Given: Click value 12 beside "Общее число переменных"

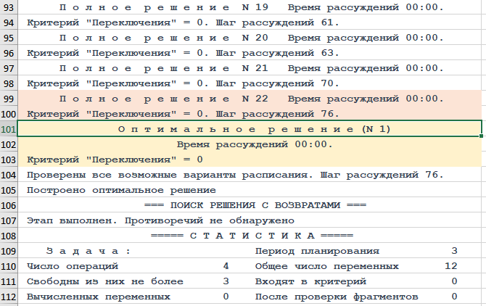Looking at the screenshot, I should 451,266.
